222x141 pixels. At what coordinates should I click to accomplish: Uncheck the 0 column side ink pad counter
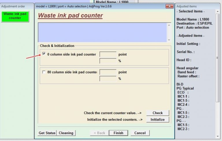point(44,54)
